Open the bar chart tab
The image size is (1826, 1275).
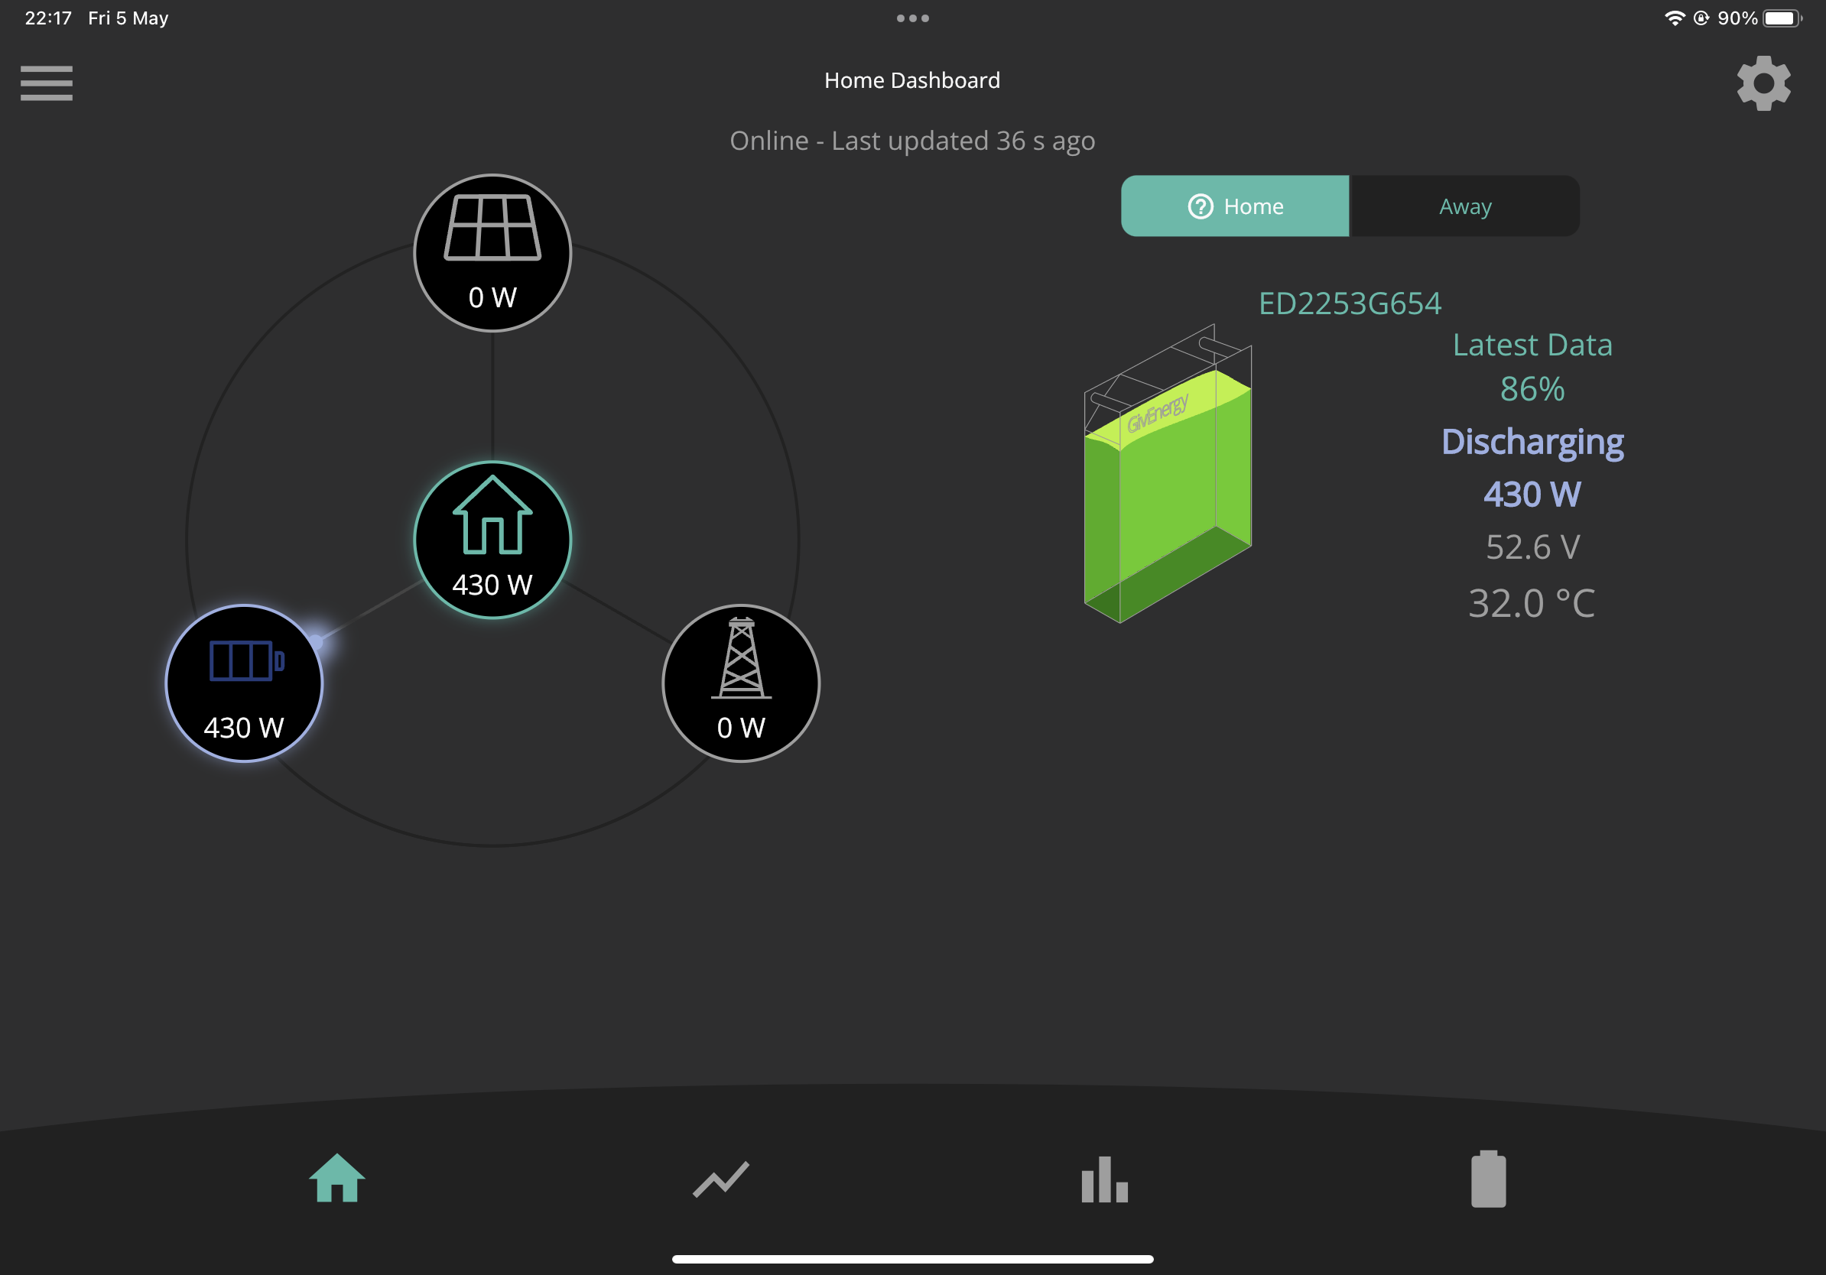pos(1105,1179)
